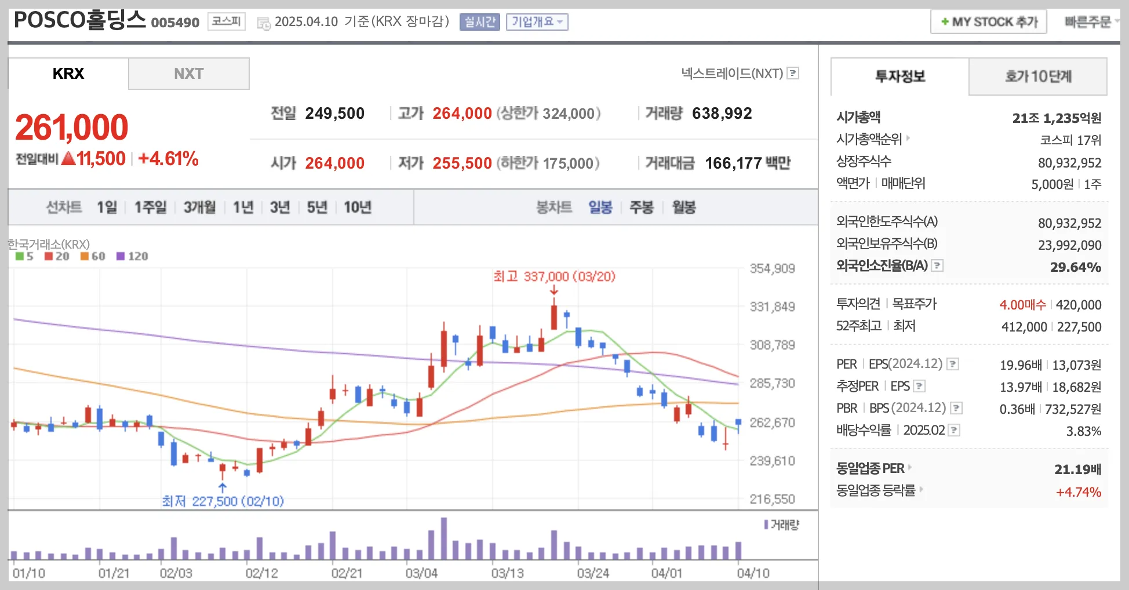Show the 1일 line chart
1129x590 pixels.
(107, 207)
